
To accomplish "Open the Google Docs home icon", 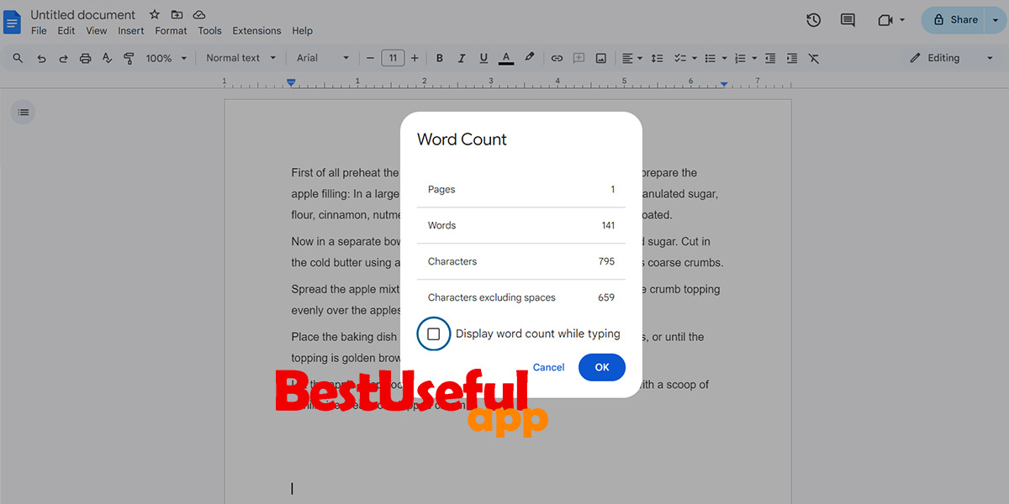I will [x=13, y=22].
